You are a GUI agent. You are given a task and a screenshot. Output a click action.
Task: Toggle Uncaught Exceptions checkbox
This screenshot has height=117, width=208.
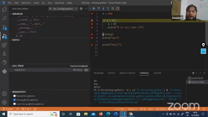point(14,100)
